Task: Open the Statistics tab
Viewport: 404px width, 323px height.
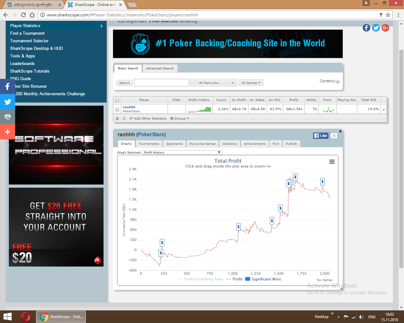Action: [230, 144]
